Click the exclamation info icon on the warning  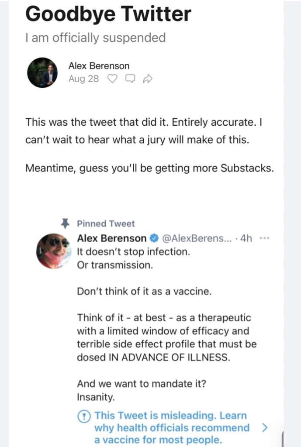[x=85, y=416]
